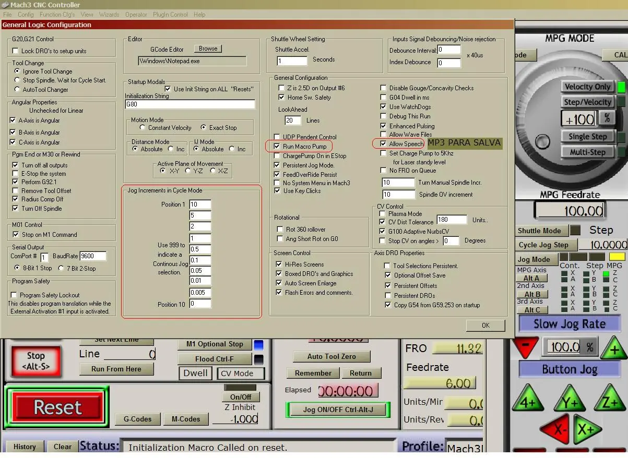This screenshot has width=628, height=458.
Task: Click Browse for GCode Editor
Action: click(x=208, y=49)
